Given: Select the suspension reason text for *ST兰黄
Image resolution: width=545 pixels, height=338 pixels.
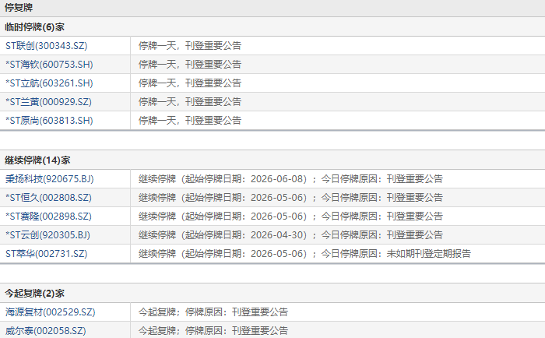Looking at the screenshot, I should pyautogui.click(x=190, y=102).
